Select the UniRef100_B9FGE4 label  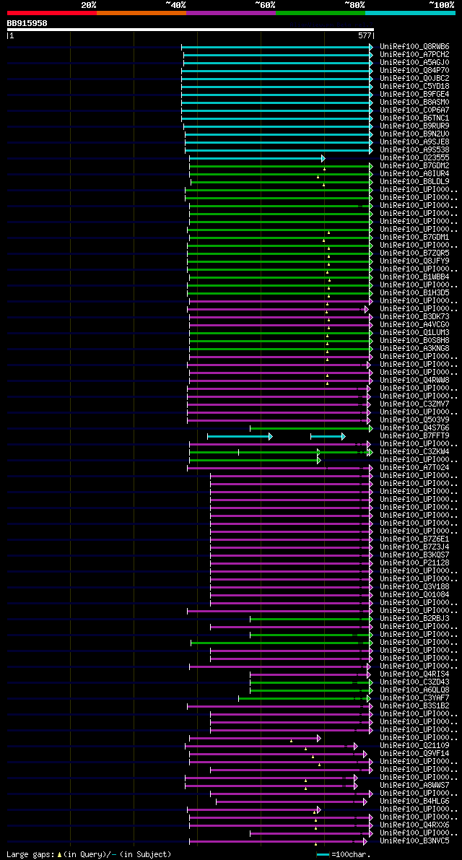click(x=414, y=95)
